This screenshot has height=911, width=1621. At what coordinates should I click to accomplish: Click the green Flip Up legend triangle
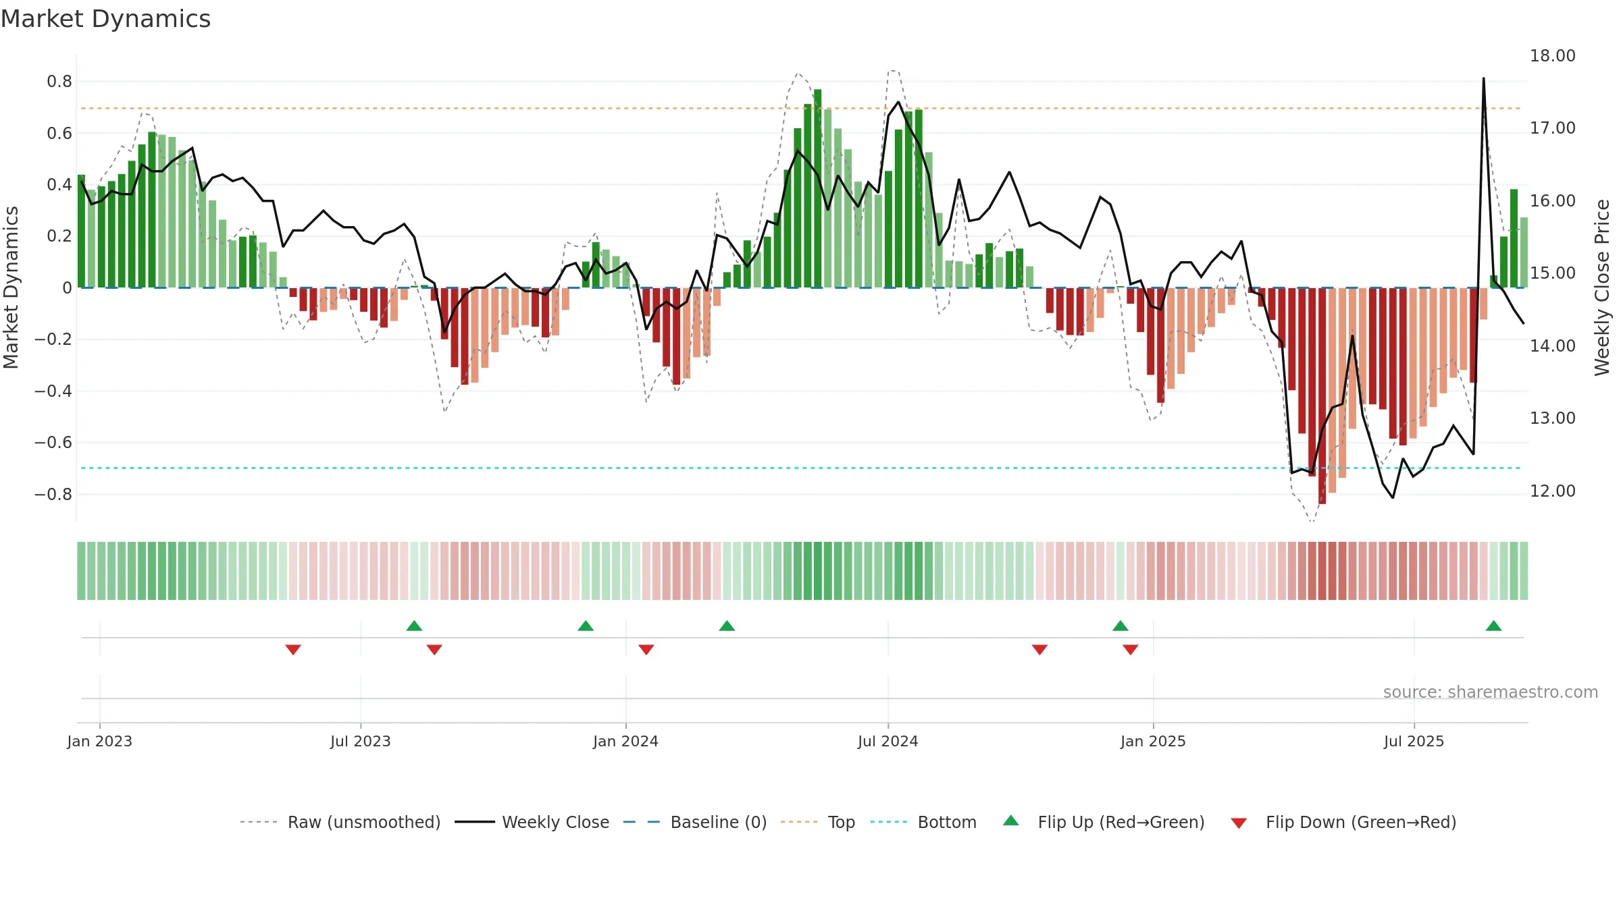click(1011, 821)
